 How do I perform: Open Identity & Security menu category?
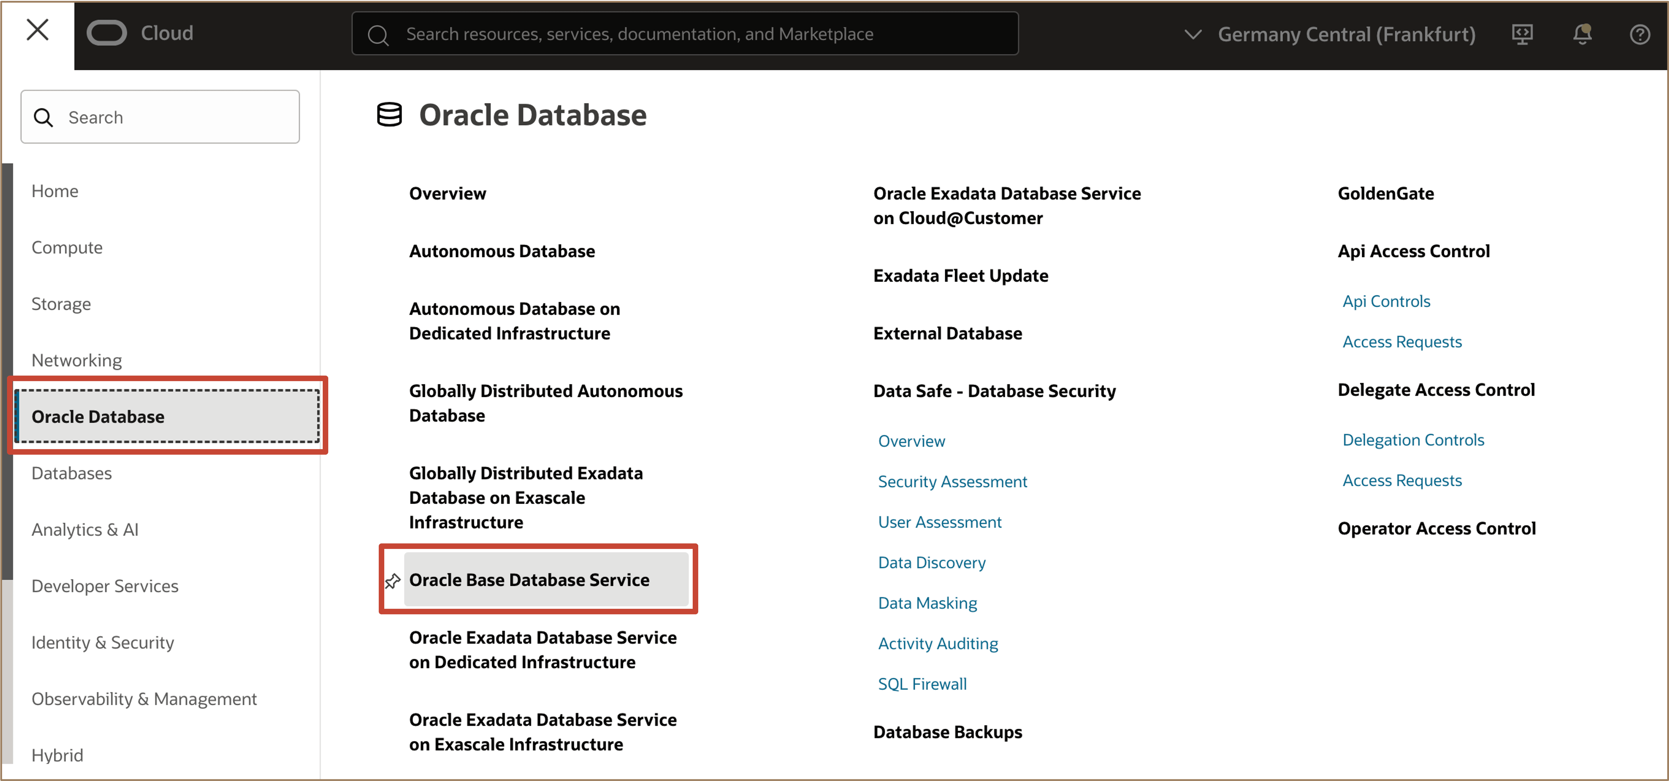pyautogui.click(x=102, y=642)
